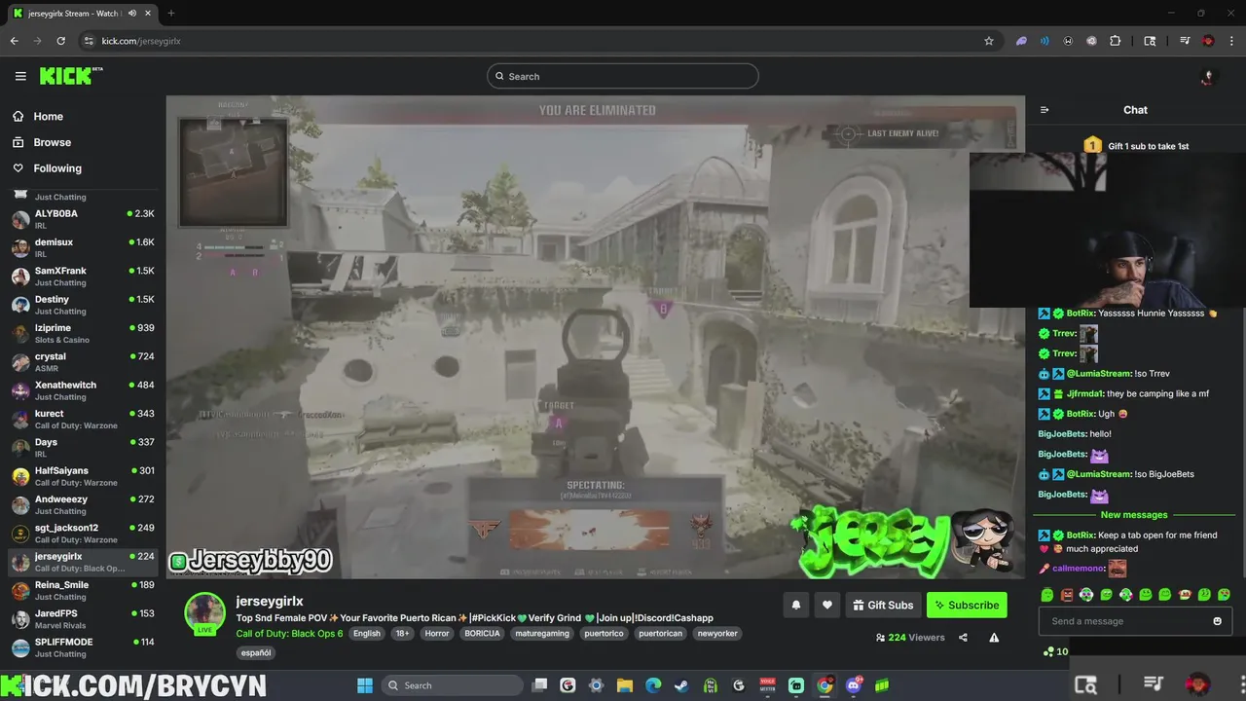The image size is (1246, 701).
Task: Open File Explorer from the taskbar
Action: coord(625,685)
